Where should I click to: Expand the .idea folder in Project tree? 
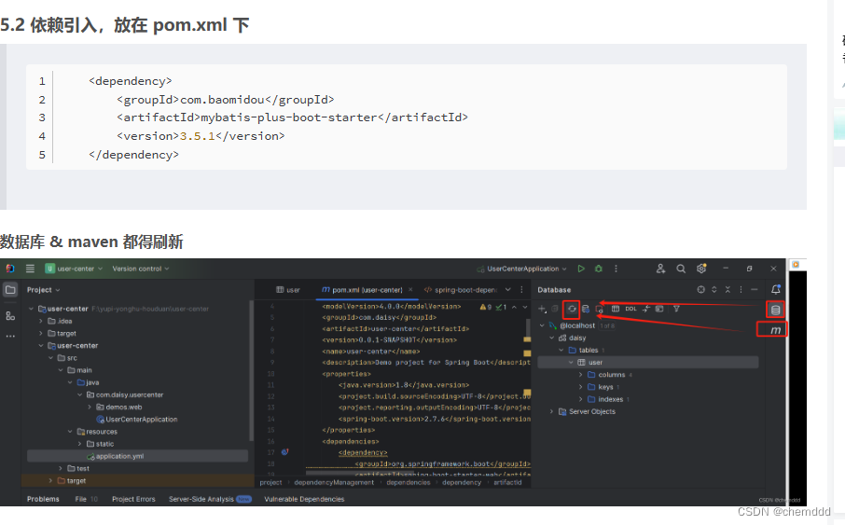point(41,321)
